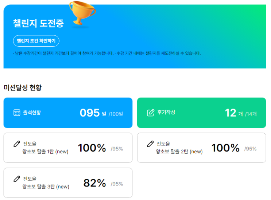Screen dimensions: 271x200
Task: Click 100% progress for 왕초보 탈출 2탄
Action: point(225,148)
